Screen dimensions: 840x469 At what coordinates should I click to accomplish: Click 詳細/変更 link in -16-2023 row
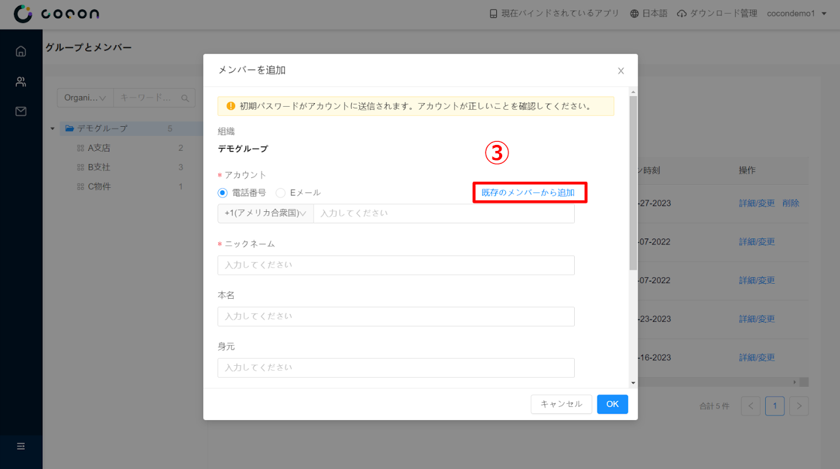[x=757, y=358]
